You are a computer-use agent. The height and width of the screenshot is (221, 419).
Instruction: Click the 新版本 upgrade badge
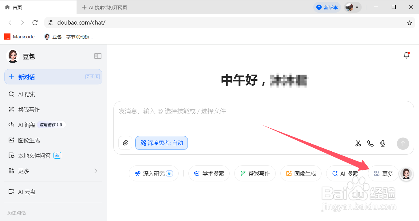tap(327, 7)
